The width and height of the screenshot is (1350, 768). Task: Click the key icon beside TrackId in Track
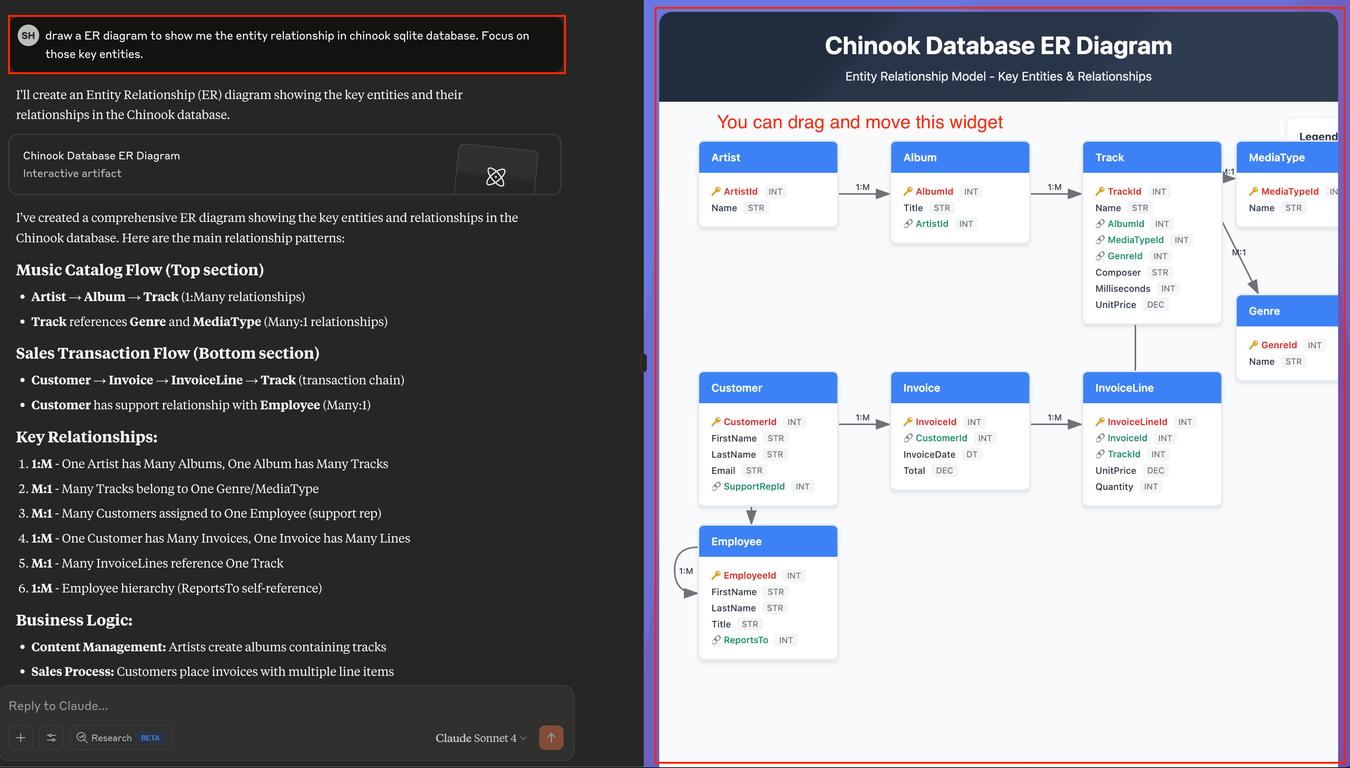pyautogui.click(x=1100, y=192)
